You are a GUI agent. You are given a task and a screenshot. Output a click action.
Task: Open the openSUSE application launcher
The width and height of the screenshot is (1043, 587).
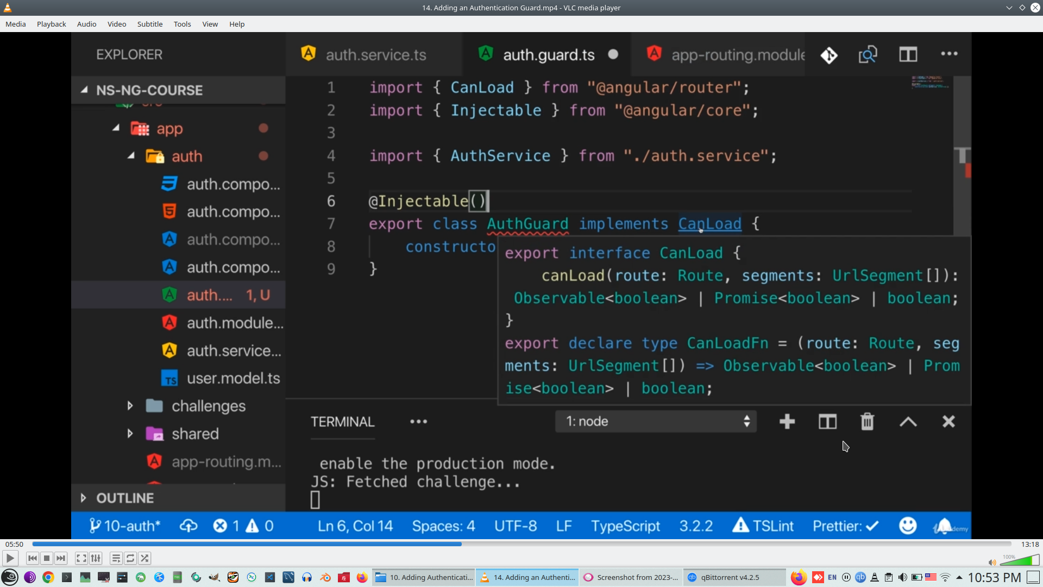tap(10, 577)
